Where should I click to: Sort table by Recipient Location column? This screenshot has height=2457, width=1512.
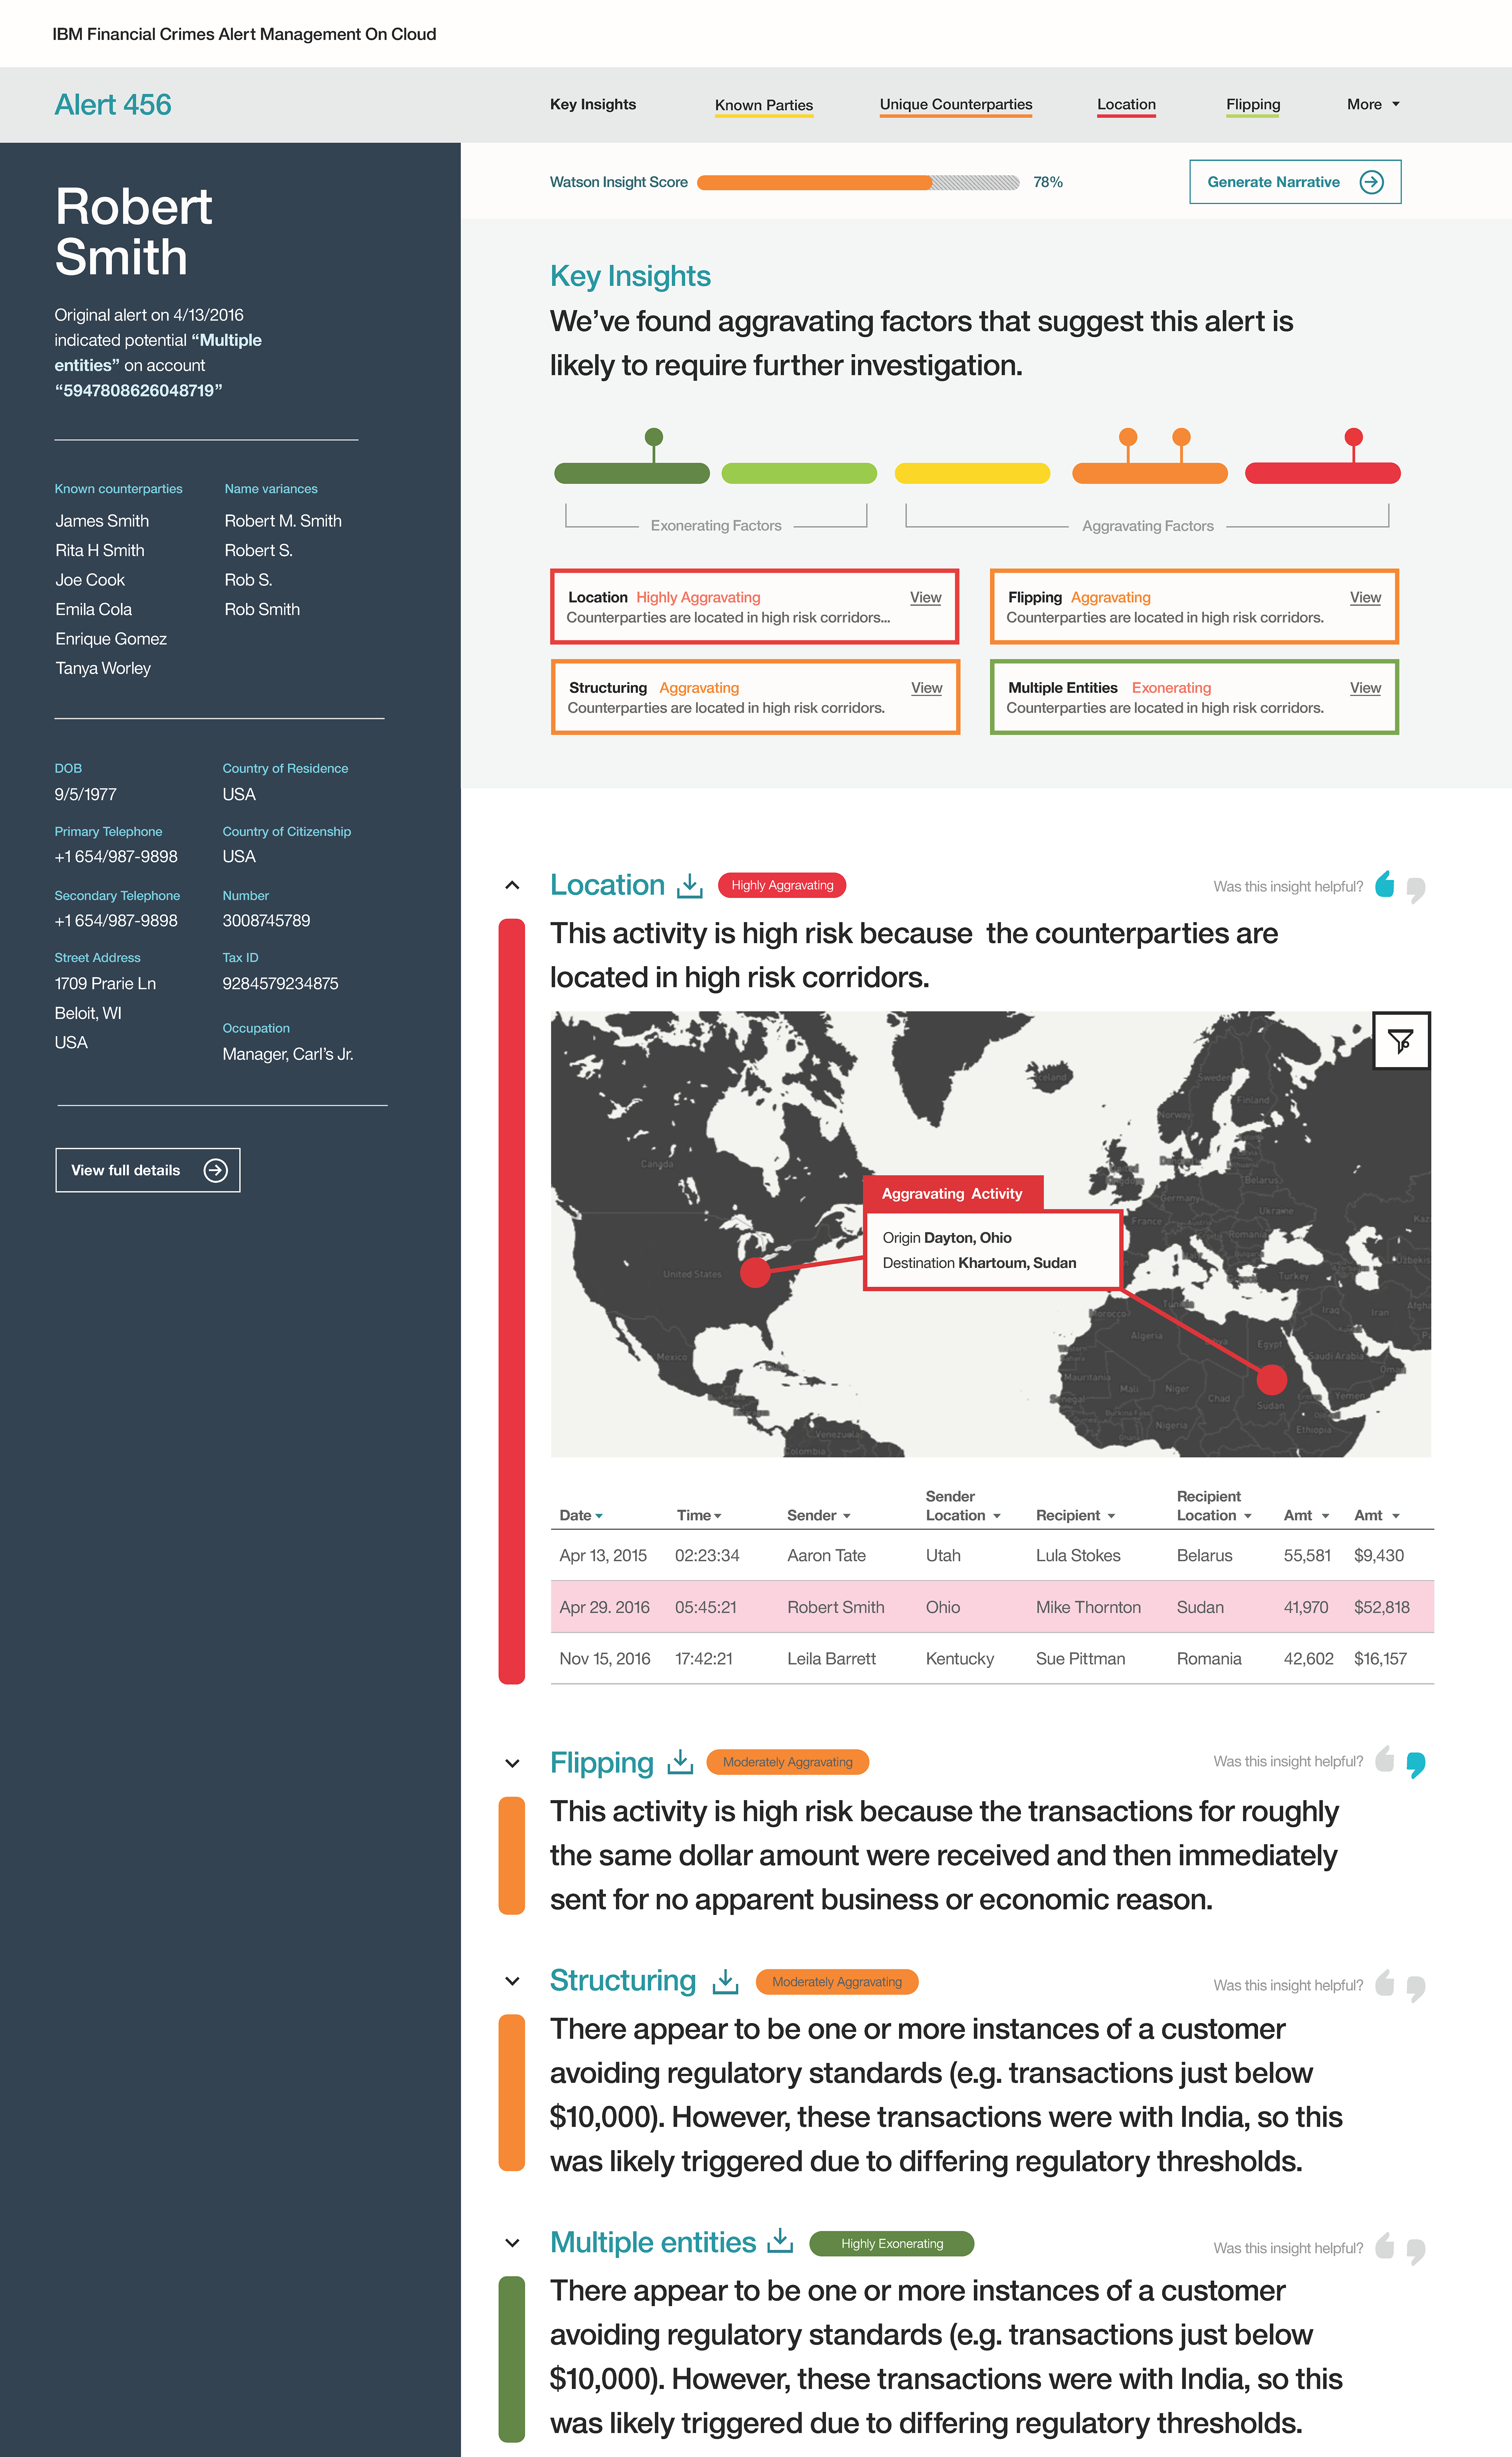1214,1506
